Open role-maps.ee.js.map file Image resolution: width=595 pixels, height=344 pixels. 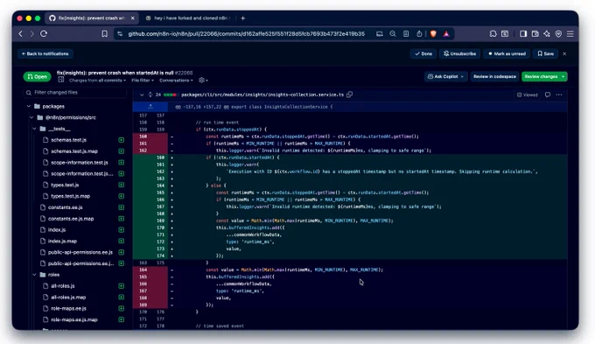[x=74, y=319]
